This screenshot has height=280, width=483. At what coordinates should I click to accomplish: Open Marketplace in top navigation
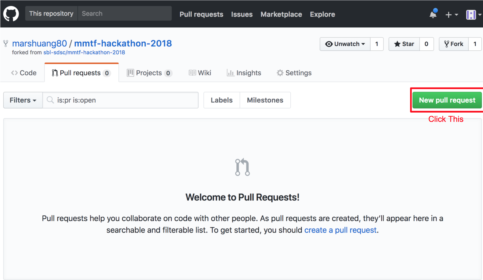pyautogui.click(x=281, y=14)
